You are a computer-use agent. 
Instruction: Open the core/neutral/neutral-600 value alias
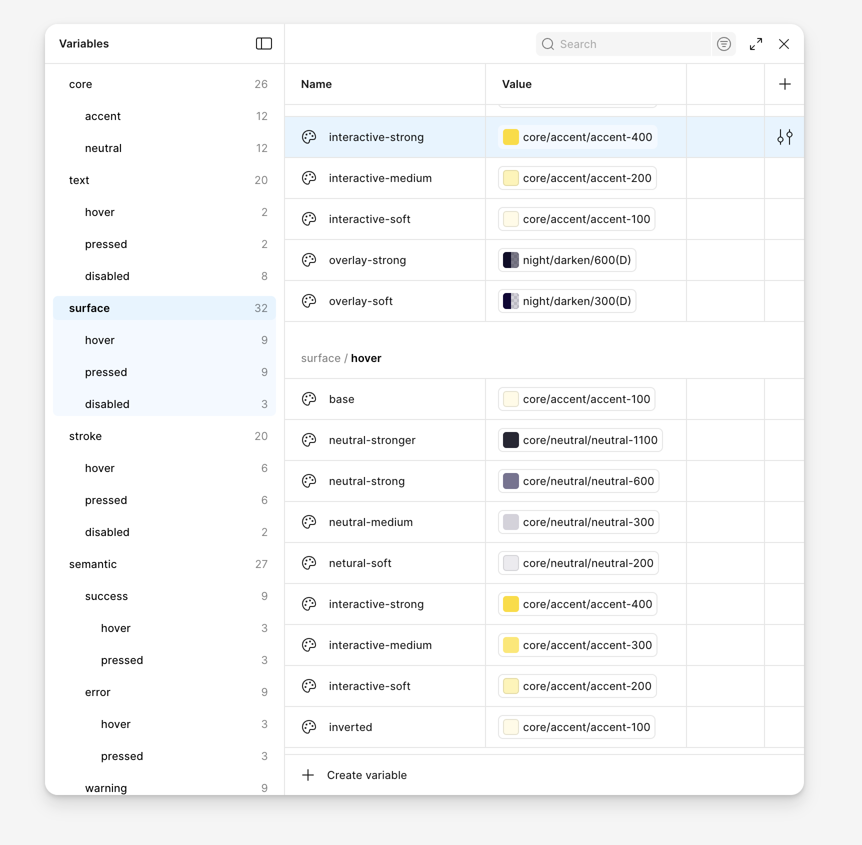[578, 481]
